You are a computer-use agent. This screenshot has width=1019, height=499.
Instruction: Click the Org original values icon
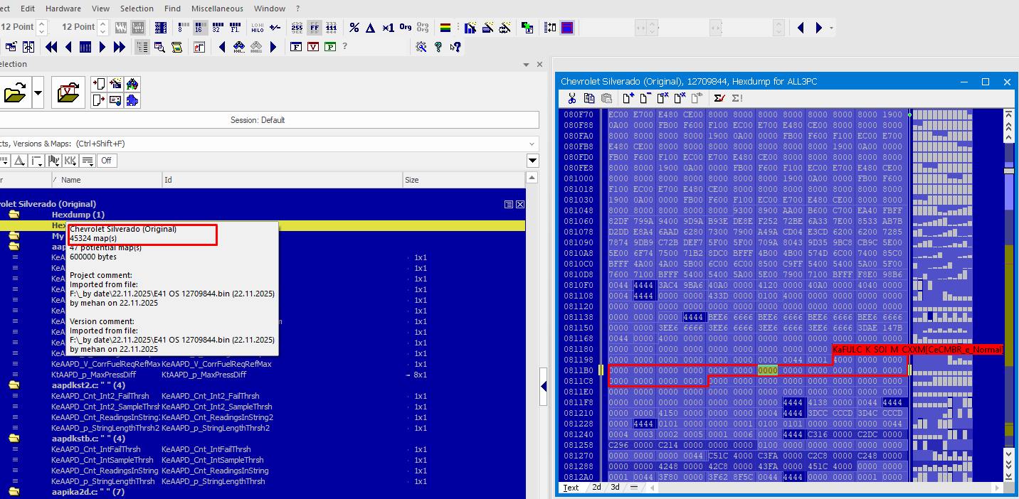405,28
